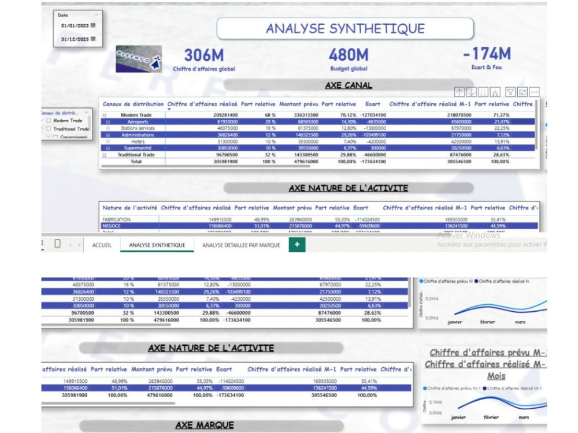This screenshot has width=578, height=433.
Task: Click horizontal scrollbar under lower nature table
Action: click(109, 403)
